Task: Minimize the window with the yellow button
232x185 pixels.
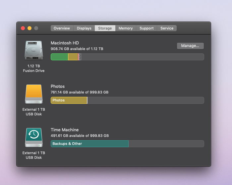Action: 29,28
